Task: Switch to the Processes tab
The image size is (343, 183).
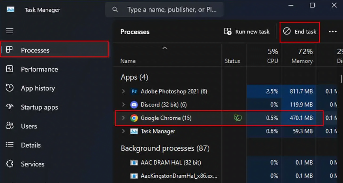Action: coord(55,49)
